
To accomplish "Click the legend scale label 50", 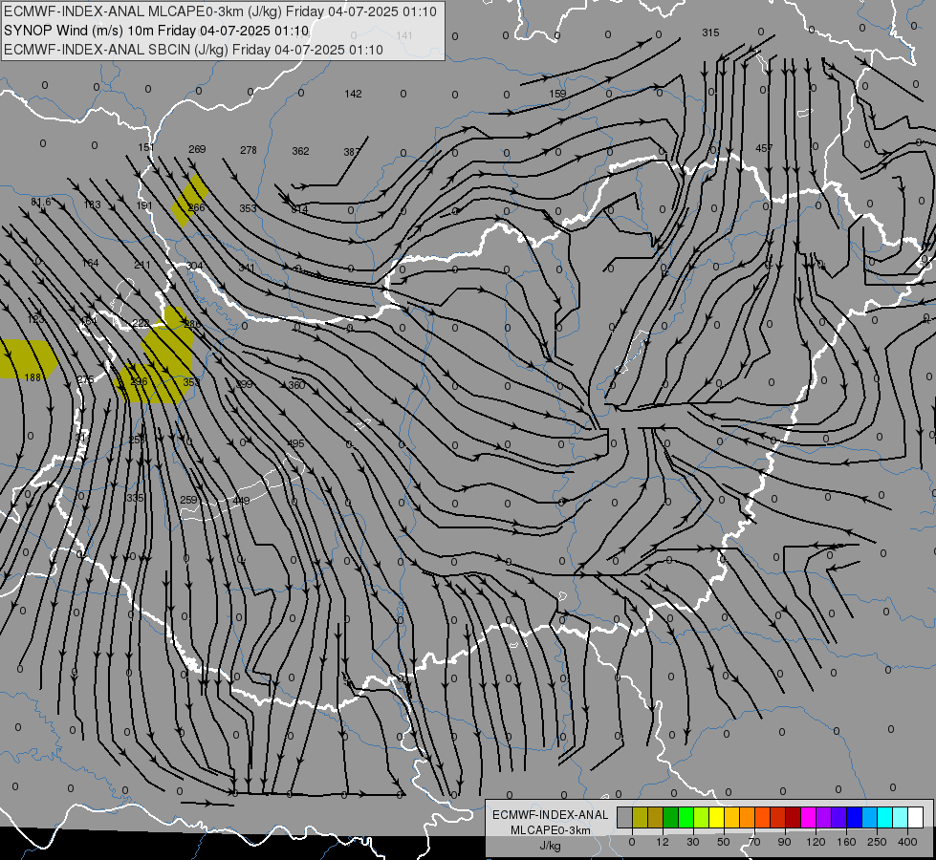I will pos(724,842).
